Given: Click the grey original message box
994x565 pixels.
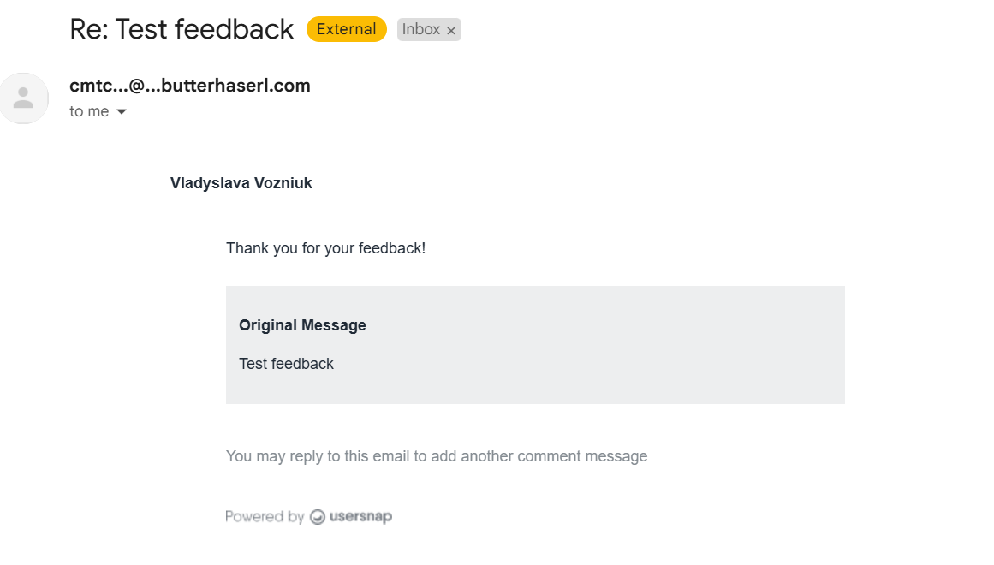Looking at the screenshot, I should point(535,345).
